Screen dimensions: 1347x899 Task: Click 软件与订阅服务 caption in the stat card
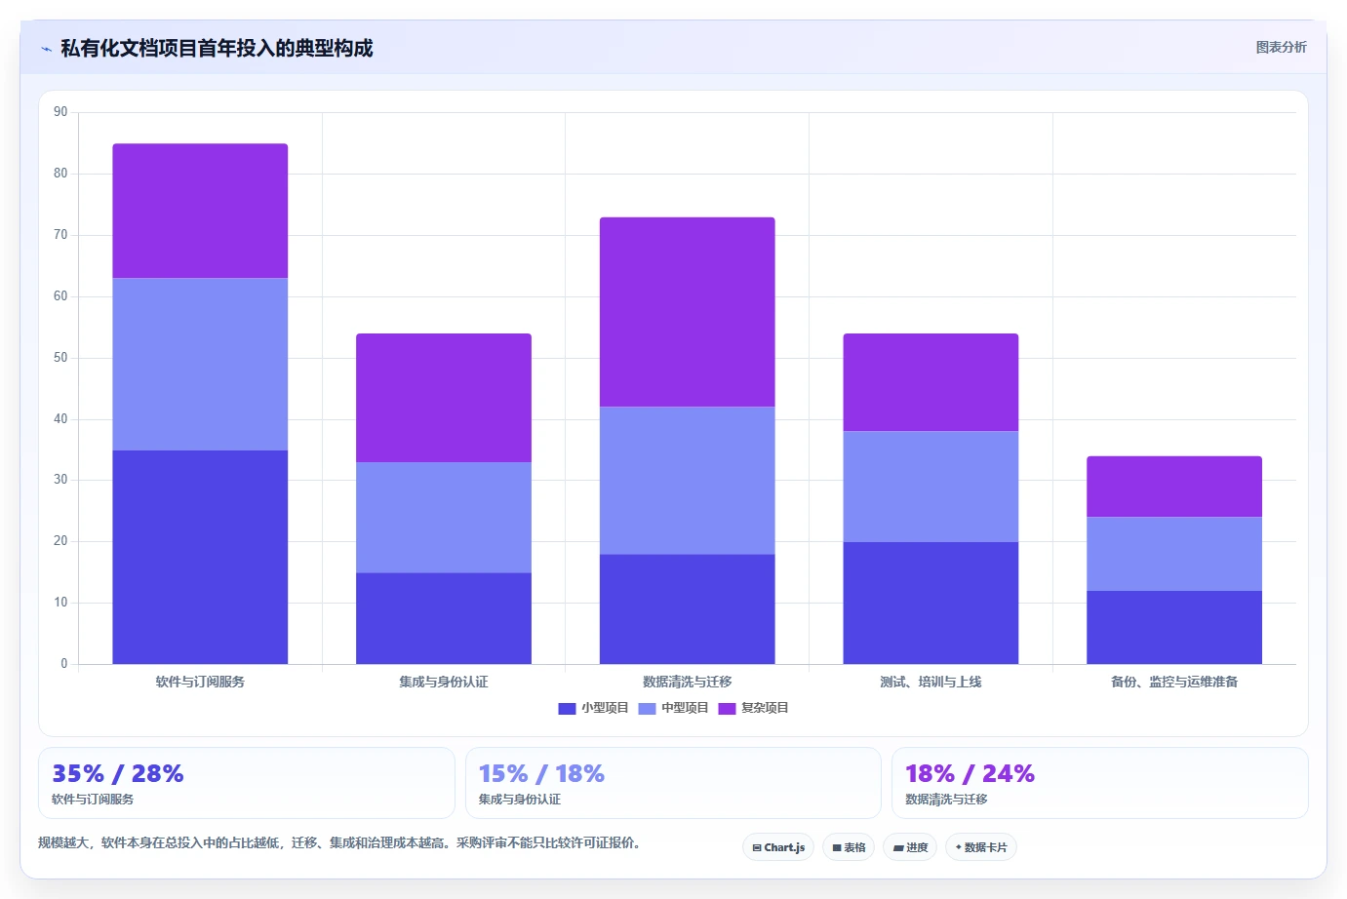coord(93,800)
